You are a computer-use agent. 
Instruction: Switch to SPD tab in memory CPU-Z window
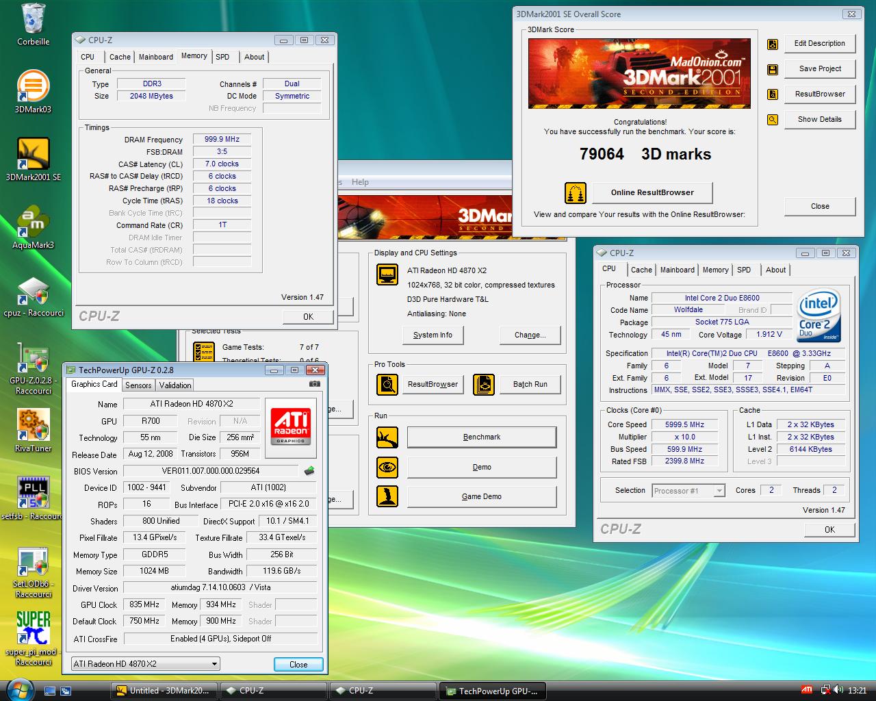[222, 57]
